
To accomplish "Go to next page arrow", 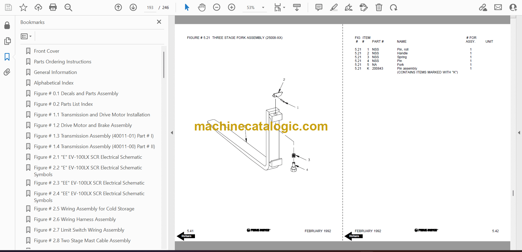I will click(x=133, y=7).
